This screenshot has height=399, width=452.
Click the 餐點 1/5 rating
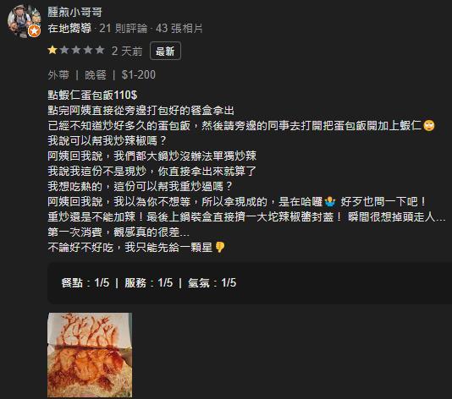[85, 282]
